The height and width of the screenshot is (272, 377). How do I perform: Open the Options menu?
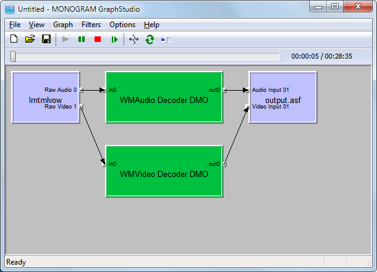(122, 25)
